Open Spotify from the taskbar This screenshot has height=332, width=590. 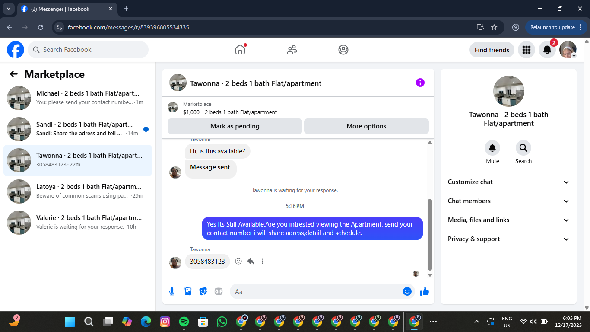[x=184, y=322]
